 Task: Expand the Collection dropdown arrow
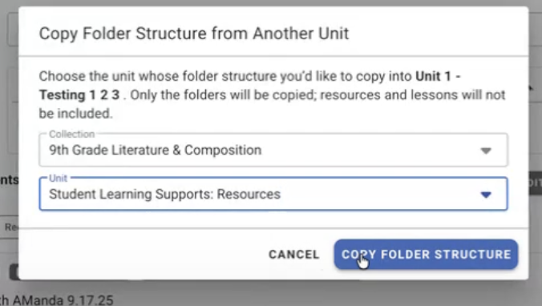click(486, 151)
